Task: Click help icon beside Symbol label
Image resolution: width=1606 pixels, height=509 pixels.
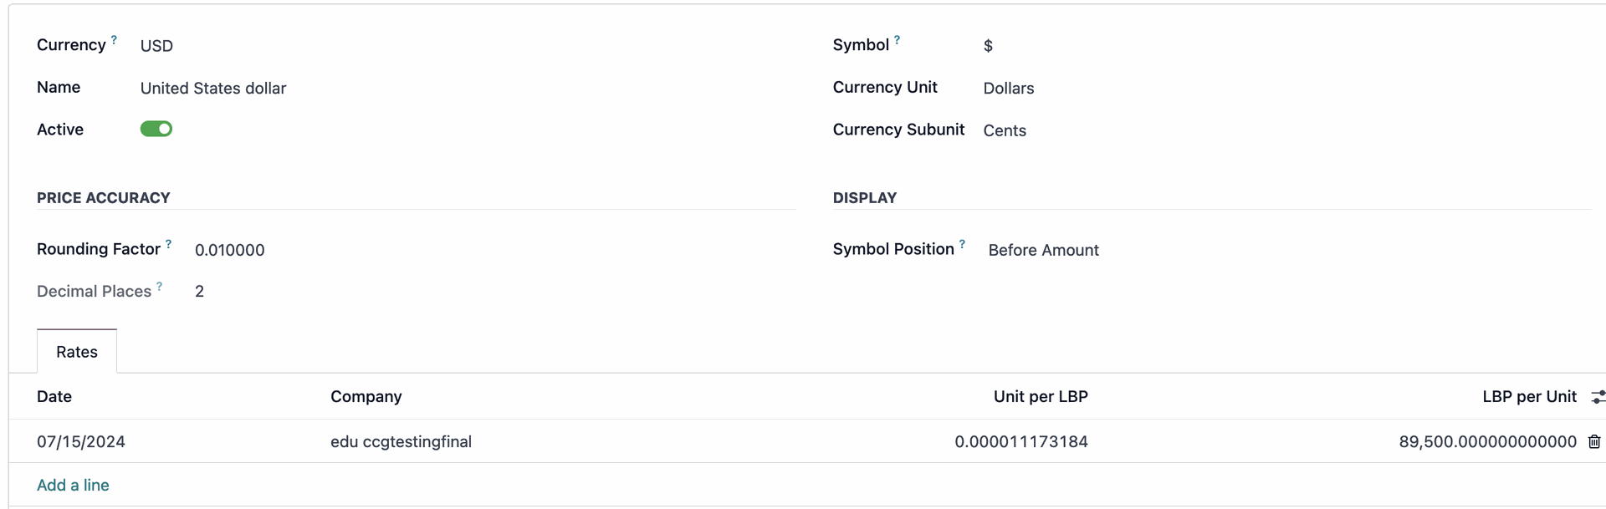Action: pyautogui.click(x=897, y=39)
